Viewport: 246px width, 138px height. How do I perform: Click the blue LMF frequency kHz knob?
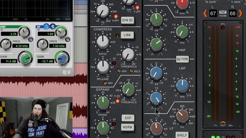[x=182, y=85]
